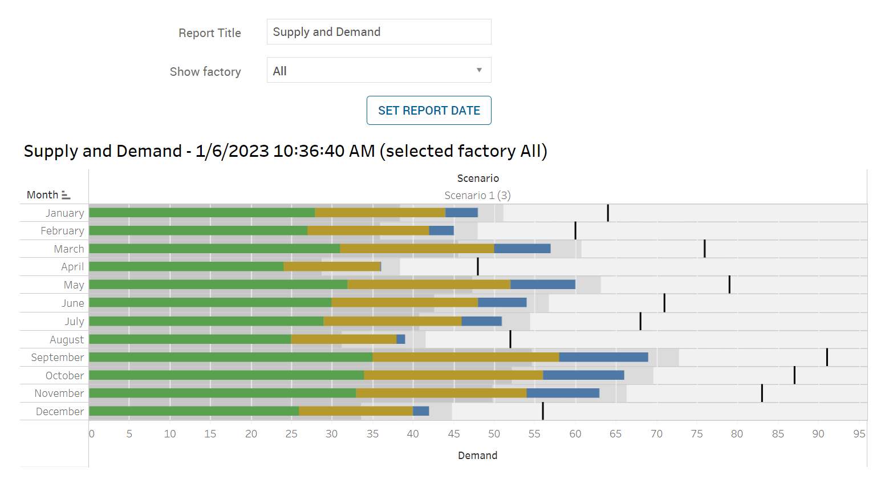Select January's green bar segment
The height and width of the screenshot is (479, 889).
point(202,213)
